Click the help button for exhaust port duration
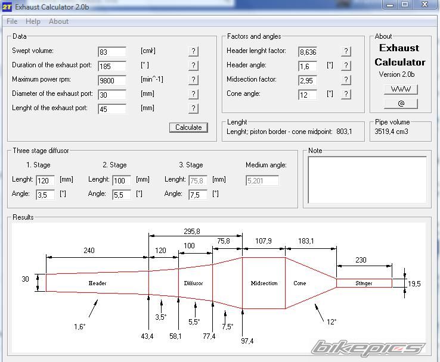The image size is (440, 362). click(x=193, y=65)
